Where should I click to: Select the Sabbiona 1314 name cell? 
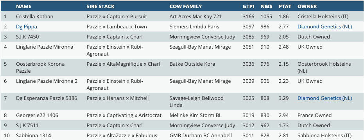[34, 136]
